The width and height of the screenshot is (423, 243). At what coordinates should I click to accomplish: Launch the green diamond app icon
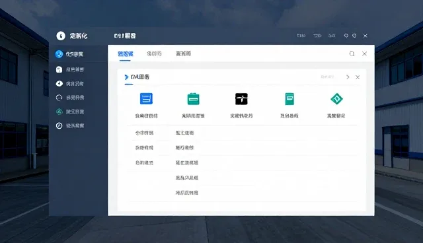pos(336,98)
